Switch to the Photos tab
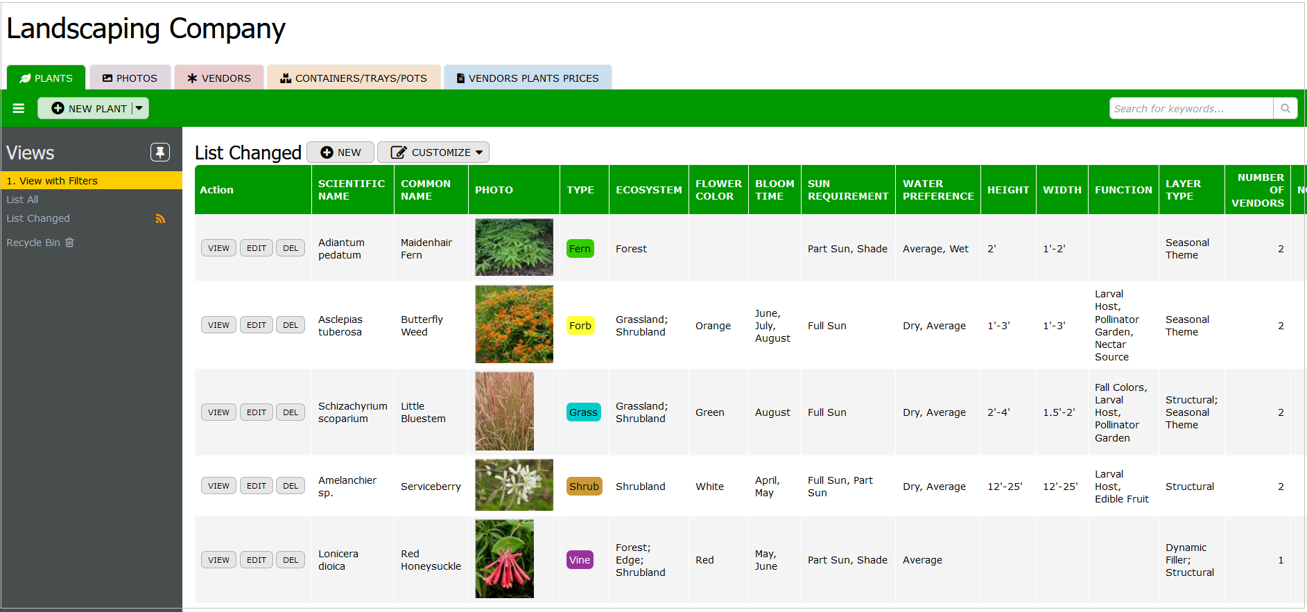This screenshot has width=1307, height=612. 130,78
